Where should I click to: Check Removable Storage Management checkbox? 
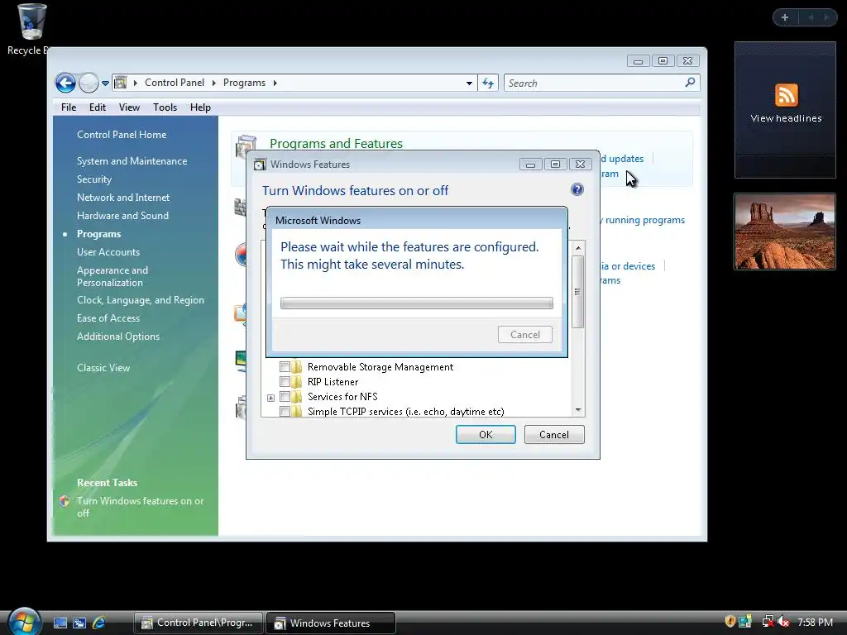285,366
